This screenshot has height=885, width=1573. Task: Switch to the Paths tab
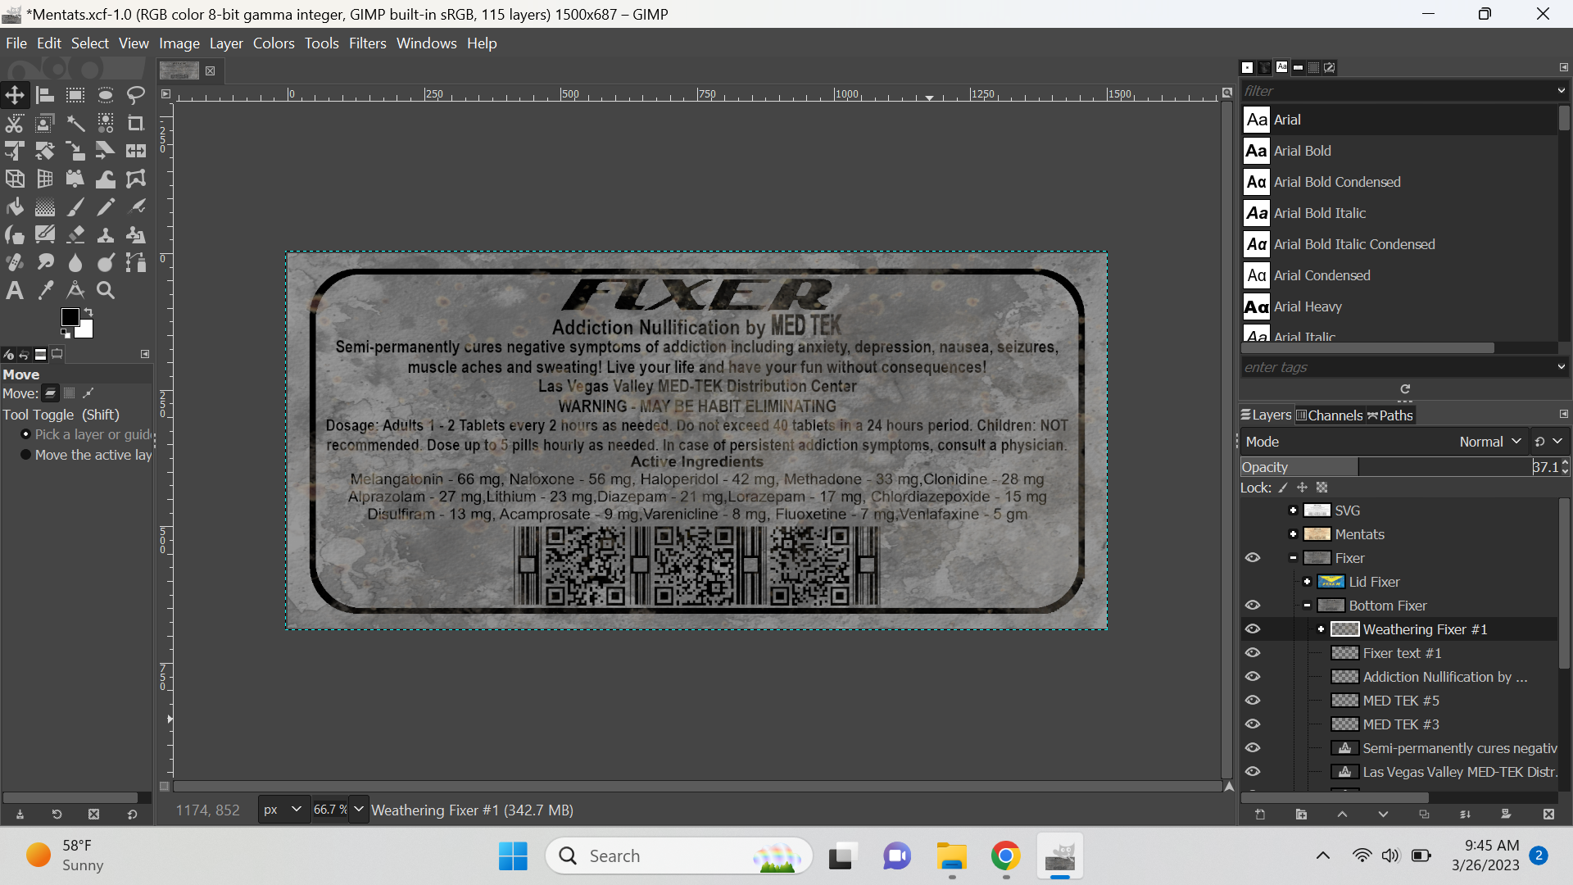point(1390,415)
